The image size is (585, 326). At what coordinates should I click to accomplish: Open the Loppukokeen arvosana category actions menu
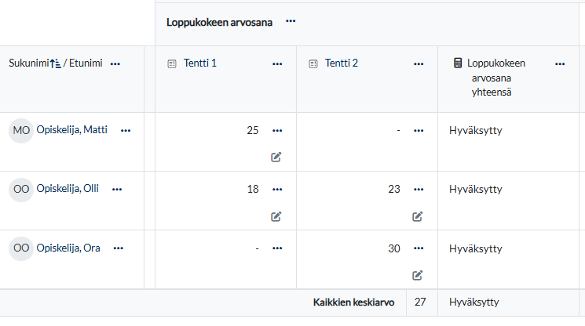(291, 22)
